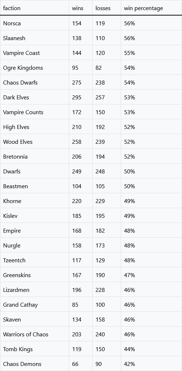Select the Norsca faction cell
This screenshot has width=182, height=371.
(x=35, y=23)
